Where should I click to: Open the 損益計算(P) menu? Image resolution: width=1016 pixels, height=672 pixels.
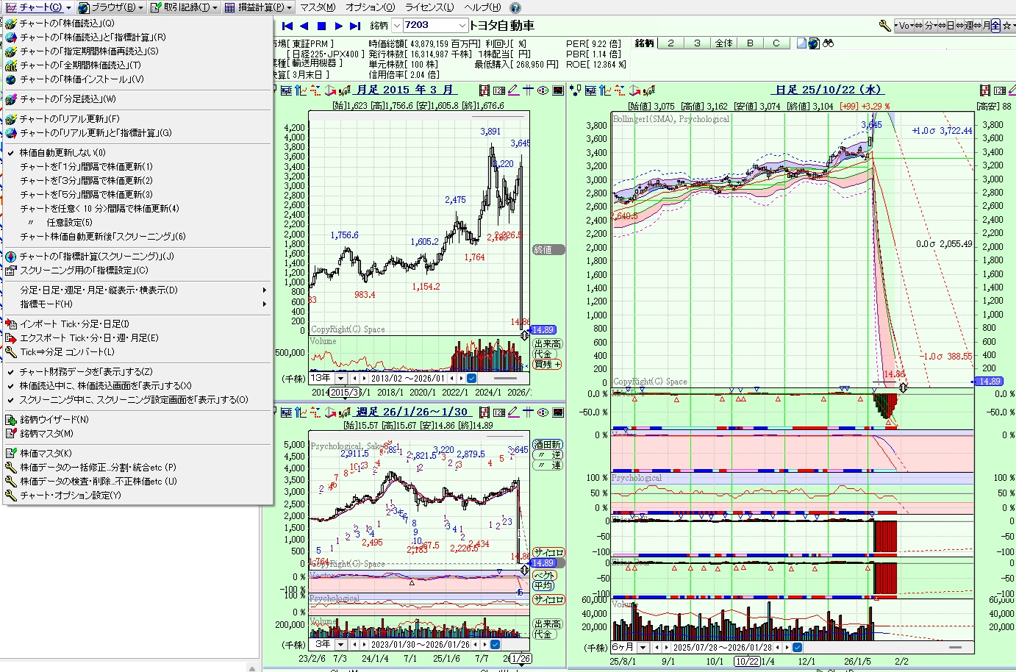point(259,7)
